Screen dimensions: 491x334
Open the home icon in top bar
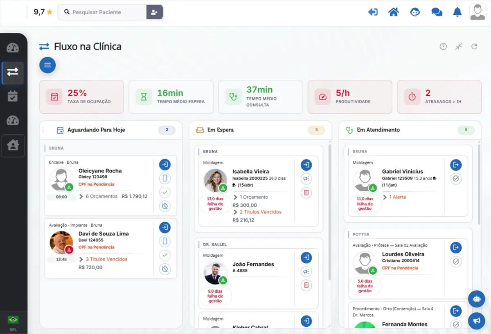[x=394, y=12]
